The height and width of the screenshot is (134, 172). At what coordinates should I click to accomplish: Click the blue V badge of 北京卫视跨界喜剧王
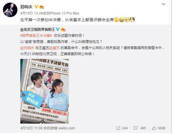click(x=58, y=29)
